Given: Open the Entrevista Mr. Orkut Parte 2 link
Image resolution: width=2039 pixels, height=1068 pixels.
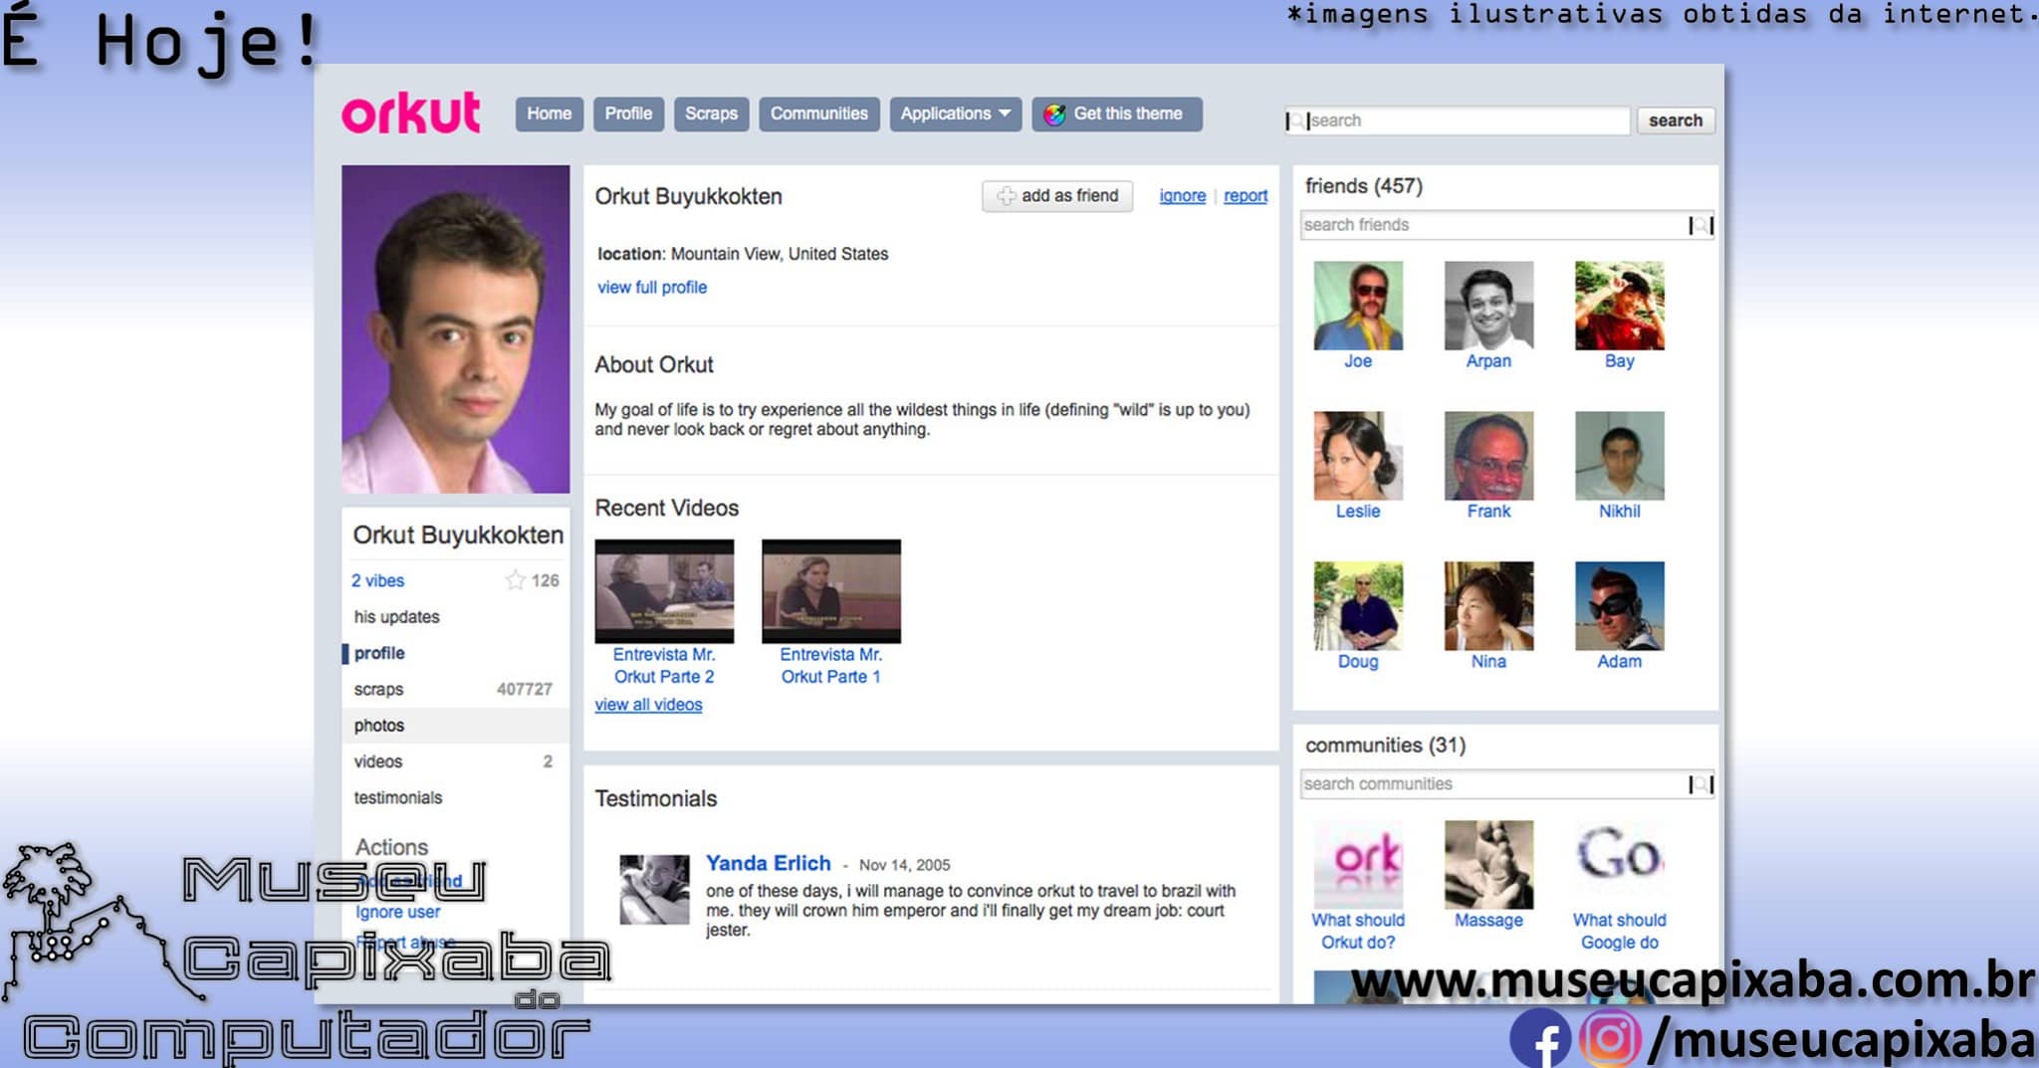Looking at the screenshot, I should [x=664, y=666].
